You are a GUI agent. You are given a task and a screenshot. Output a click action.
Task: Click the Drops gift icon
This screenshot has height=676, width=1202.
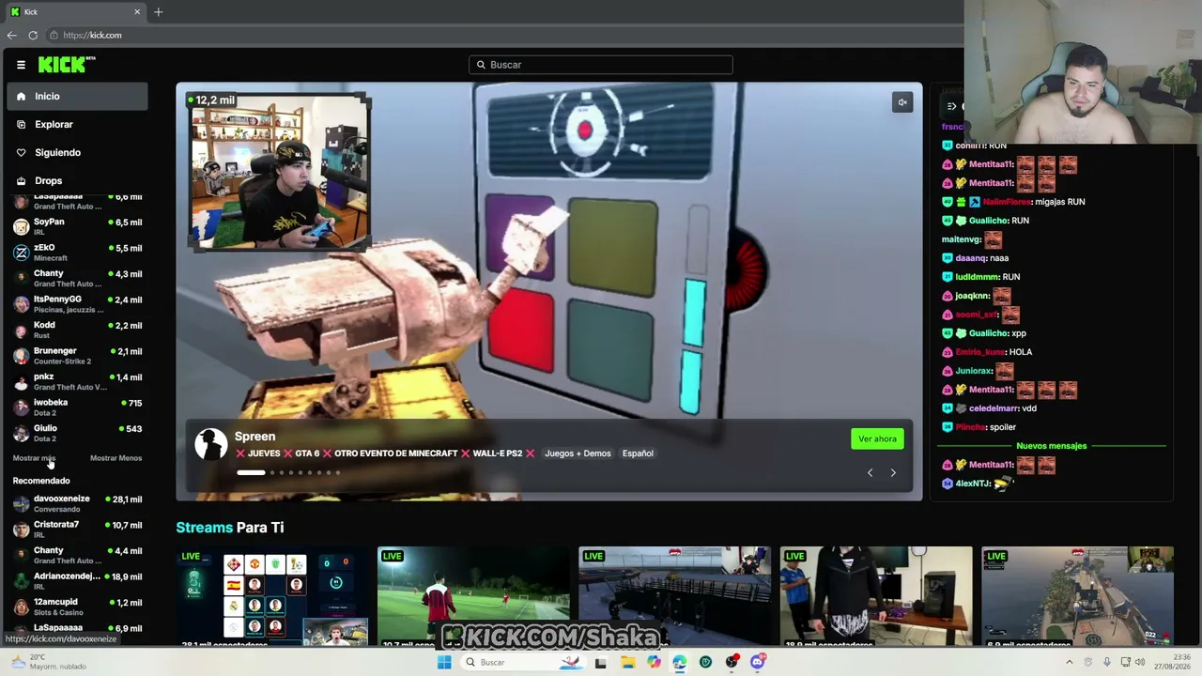pyautogui.click(x=21, y=181)
